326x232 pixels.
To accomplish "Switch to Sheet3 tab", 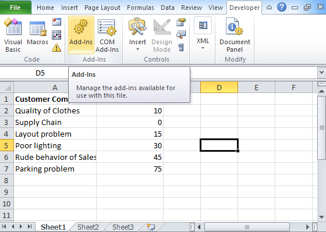I will (123, 227).
